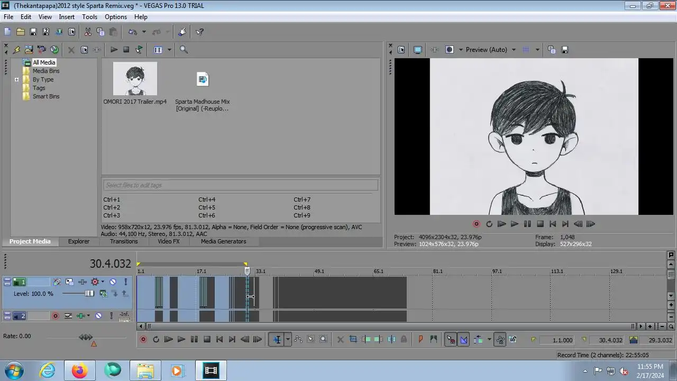
Task: Insert region with green flags icon
Action: [433, 340]
